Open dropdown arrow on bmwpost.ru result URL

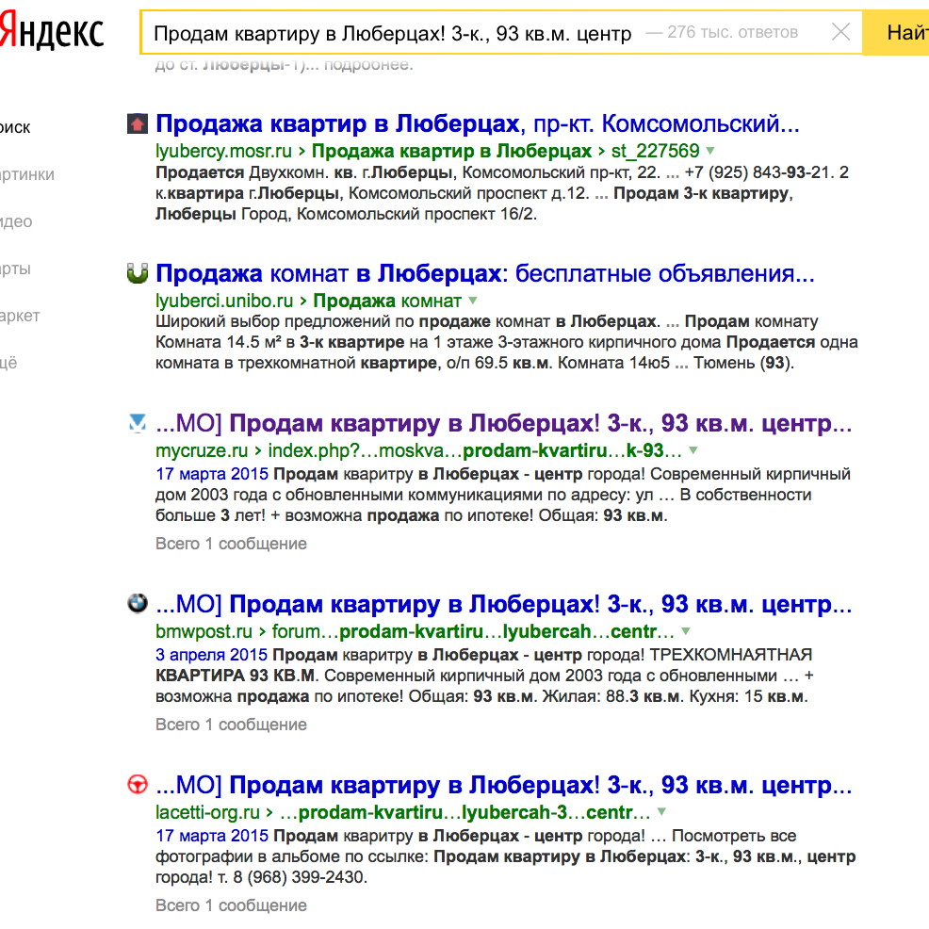click(686, 631)
